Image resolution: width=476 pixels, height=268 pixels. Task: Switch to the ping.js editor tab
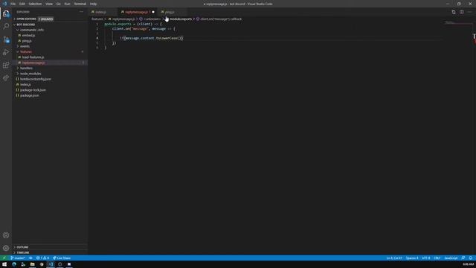[173, 12]
